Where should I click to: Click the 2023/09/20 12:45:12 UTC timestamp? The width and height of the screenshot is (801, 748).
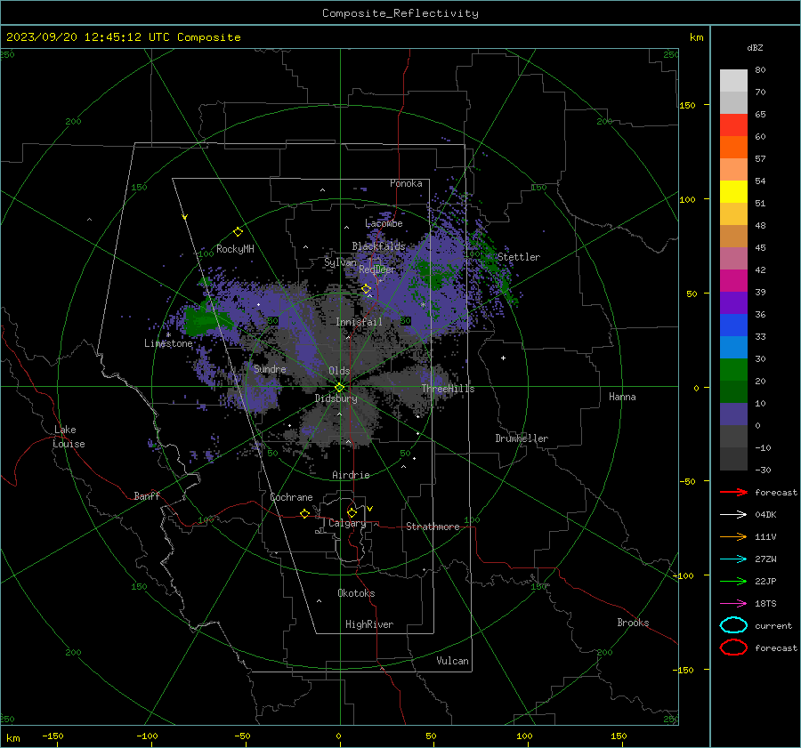pos(124,37)
